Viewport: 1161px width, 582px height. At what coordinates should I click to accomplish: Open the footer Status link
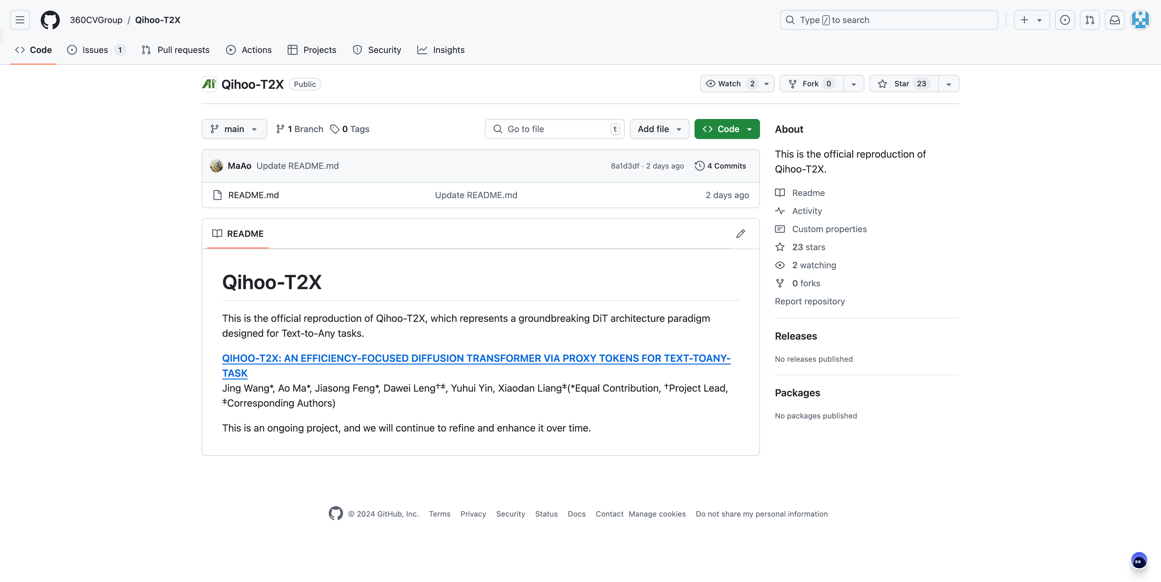pyautogui.click(x=546, y=514)
